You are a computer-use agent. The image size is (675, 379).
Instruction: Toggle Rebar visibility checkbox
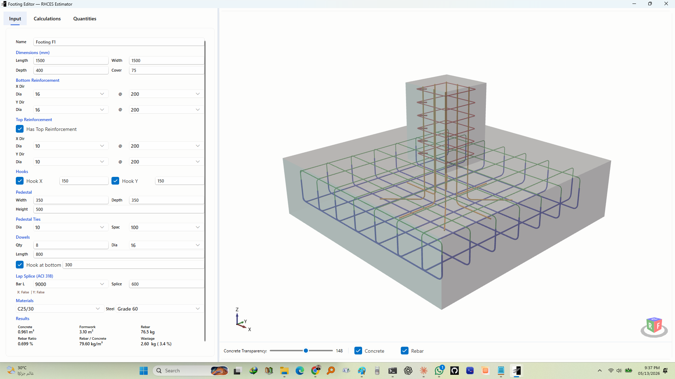click(405, 351)
